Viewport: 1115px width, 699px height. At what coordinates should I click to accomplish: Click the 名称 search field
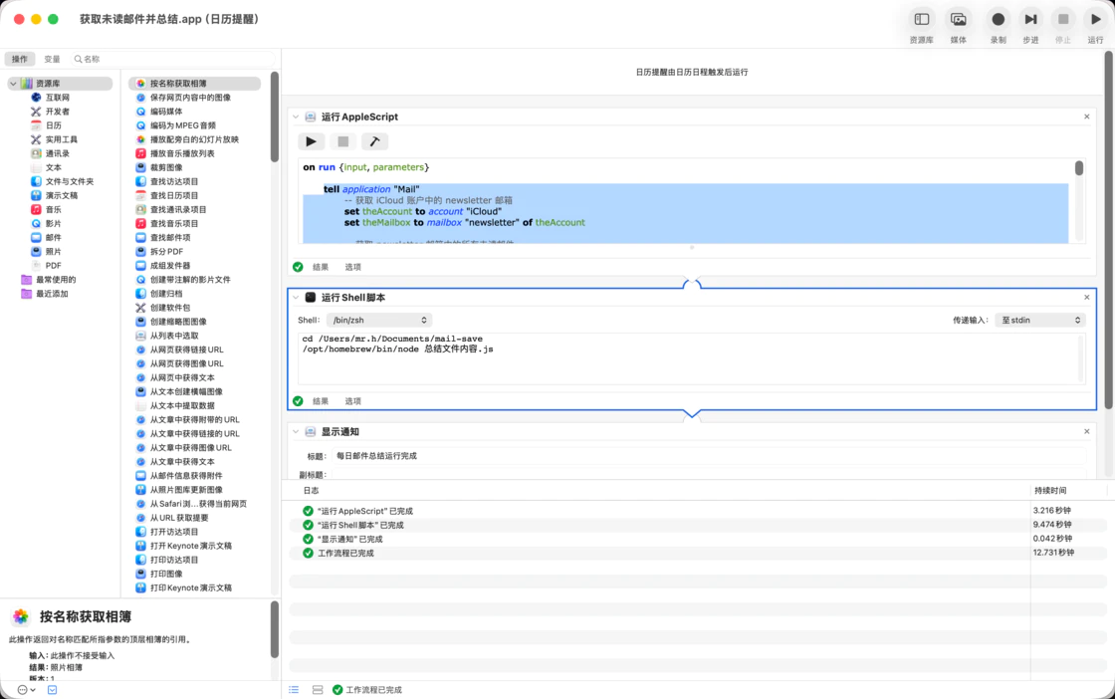click(174, 59)
